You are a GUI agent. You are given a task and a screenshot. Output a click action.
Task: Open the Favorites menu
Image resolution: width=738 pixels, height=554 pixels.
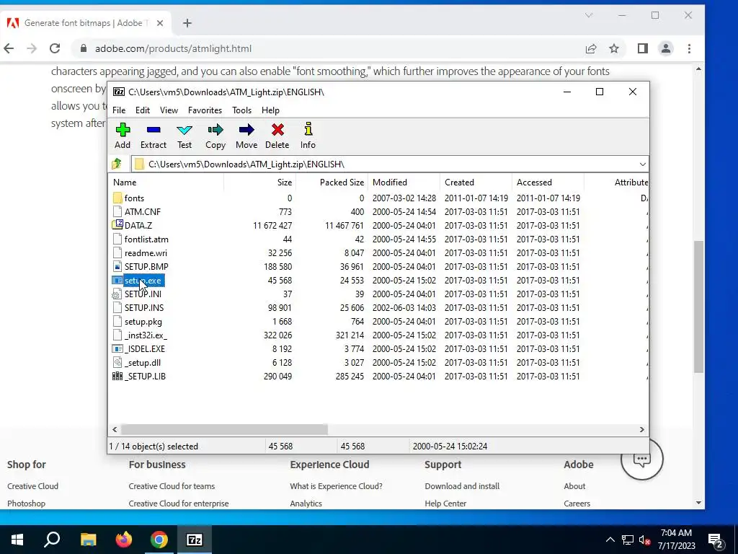[205, 110]
